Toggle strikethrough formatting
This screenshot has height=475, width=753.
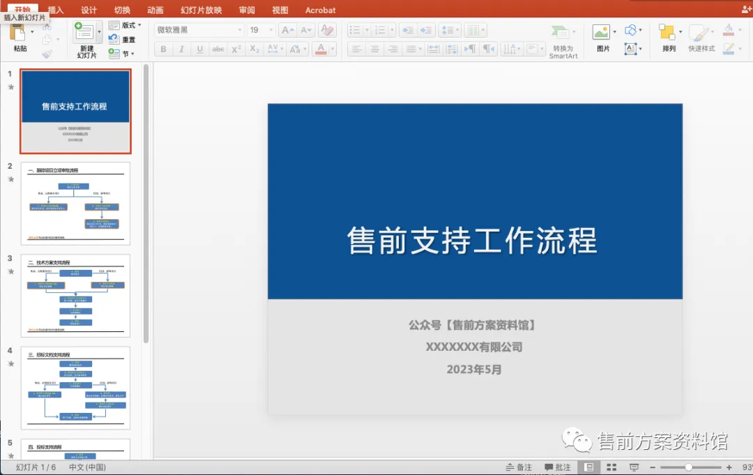(218, 49)
